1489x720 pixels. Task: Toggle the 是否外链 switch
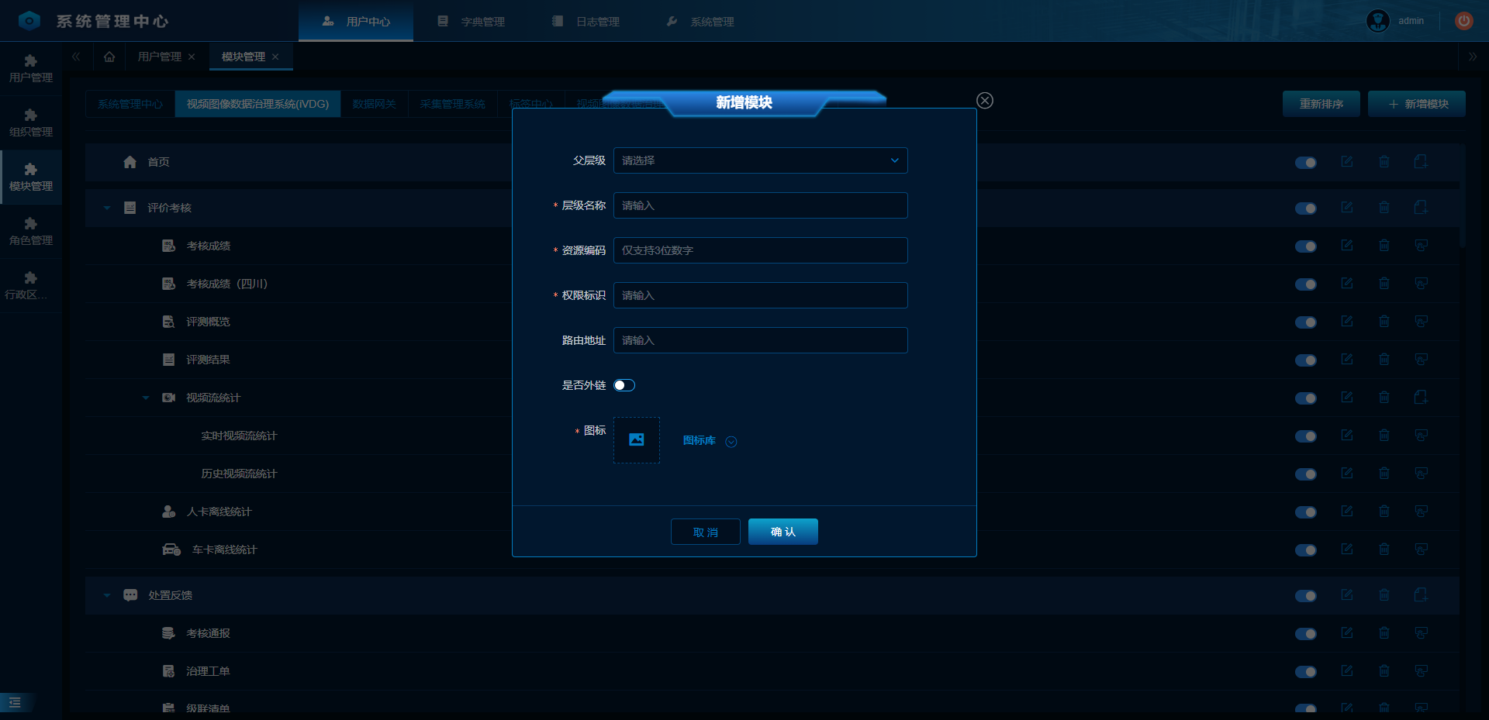[x=624, y=385]
